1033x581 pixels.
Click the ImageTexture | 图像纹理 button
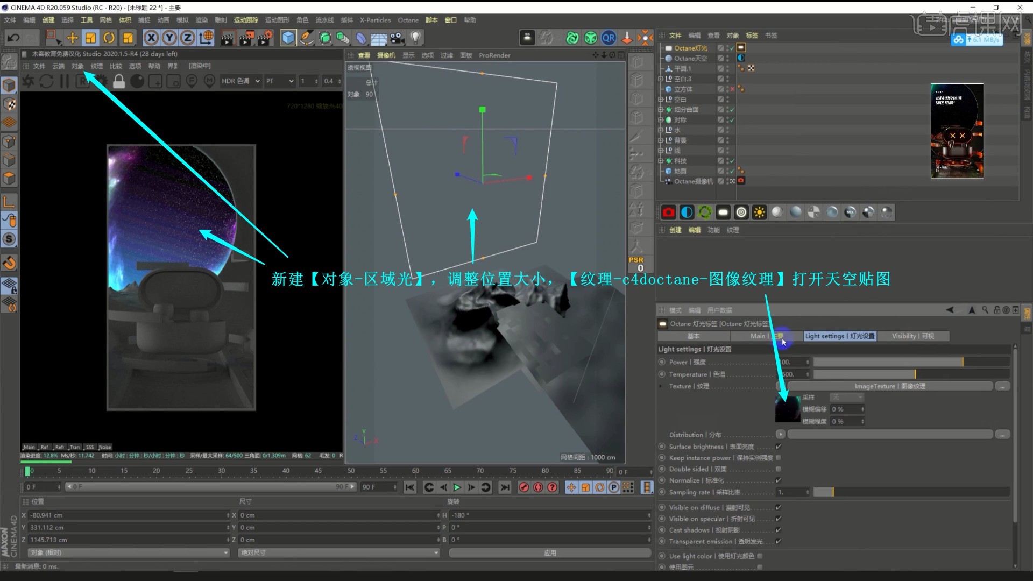coord(889,386)
